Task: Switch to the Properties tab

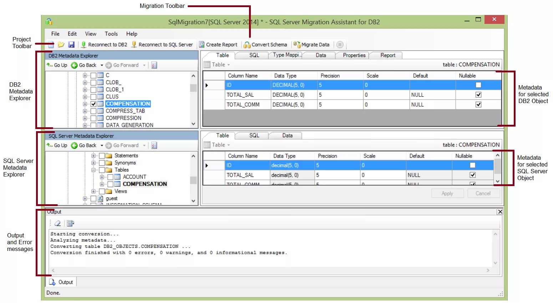Action: tap(354, 55)
